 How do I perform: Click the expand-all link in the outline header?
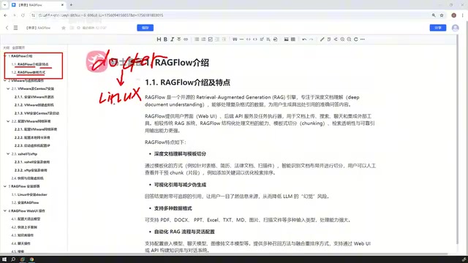coord(18,47)
